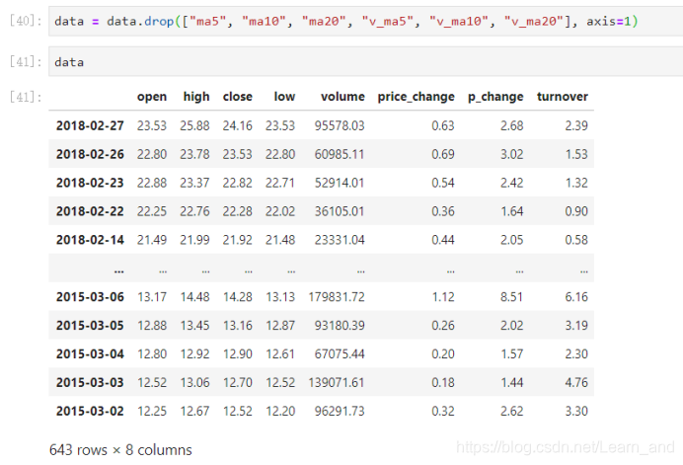This screenshot has width=683, height=465.
Task: Click row index 2018-02-23
Action: (90, 183)
